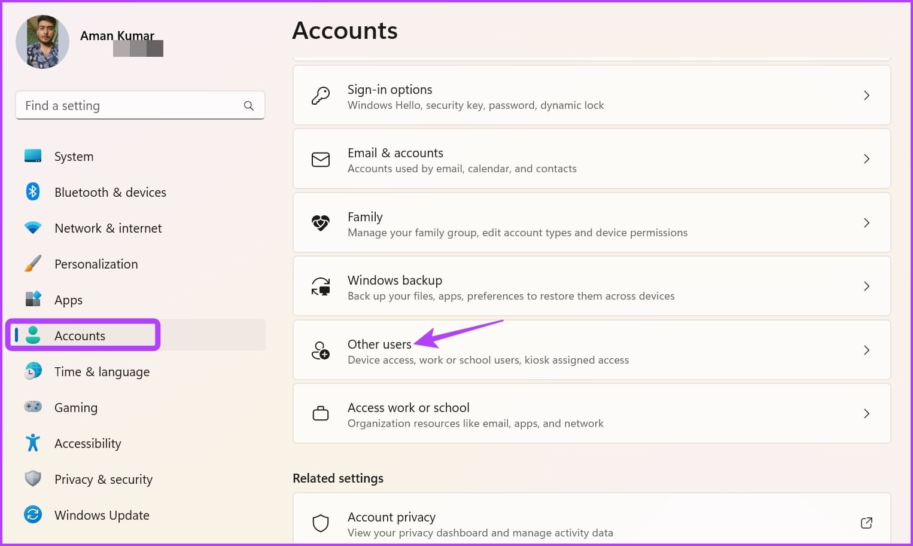The height and width of the screenshot is (546, 913).
Task: Expand the Family chevron arrow
Action: tap(866, 222)
